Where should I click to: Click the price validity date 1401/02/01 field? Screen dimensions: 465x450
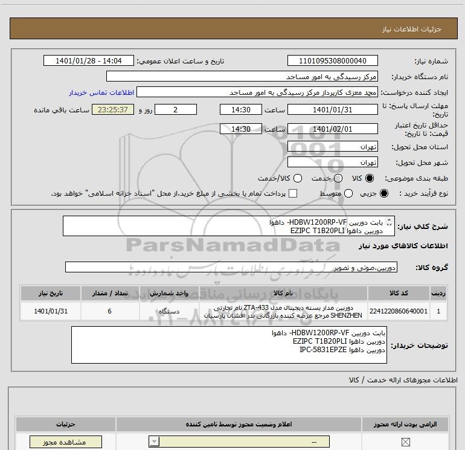(332, 129)
